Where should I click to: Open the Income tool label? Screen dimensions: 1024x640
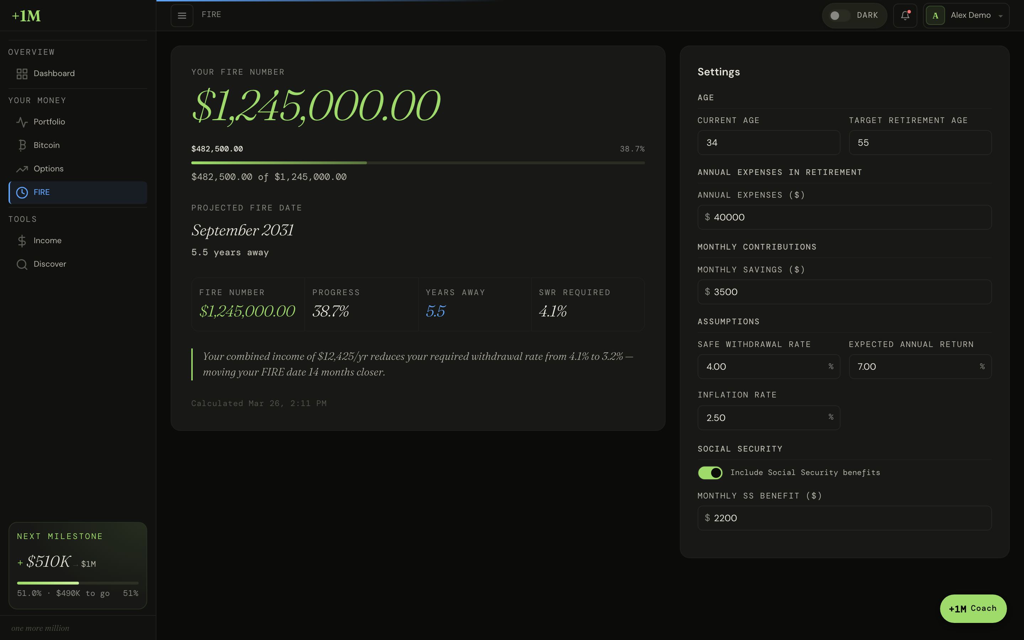click(47, 240)
